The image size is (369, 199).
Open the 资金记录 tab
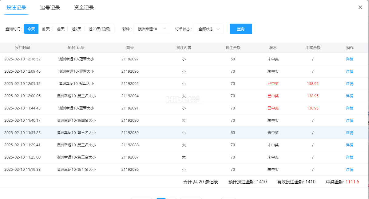pos(84,8)
